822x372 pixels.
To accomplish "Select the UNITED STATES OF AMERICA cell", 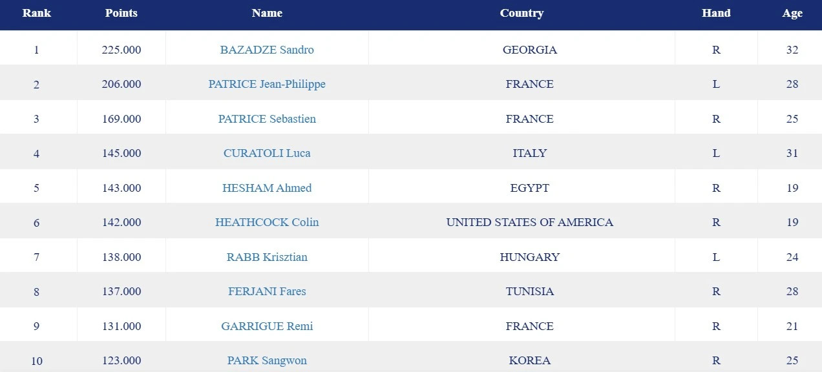I will [529, 222].
